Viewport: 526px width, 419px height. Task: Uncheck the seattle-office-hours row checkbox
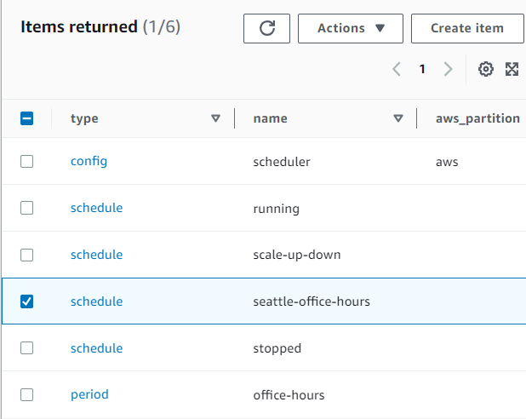(26, 301)
